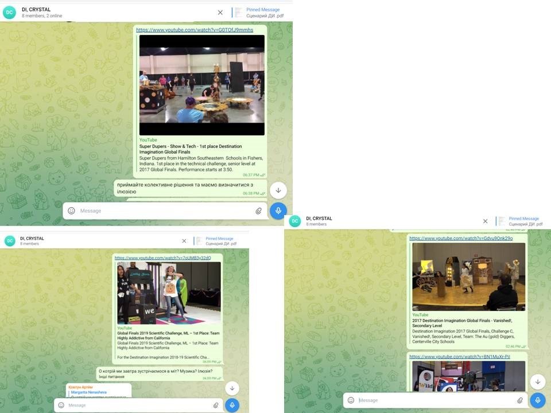Select the "Super Dupers - Show & Tech" preview title
Image resolution: width=551 pixels, height=413 pixels.
click(191, 149)
